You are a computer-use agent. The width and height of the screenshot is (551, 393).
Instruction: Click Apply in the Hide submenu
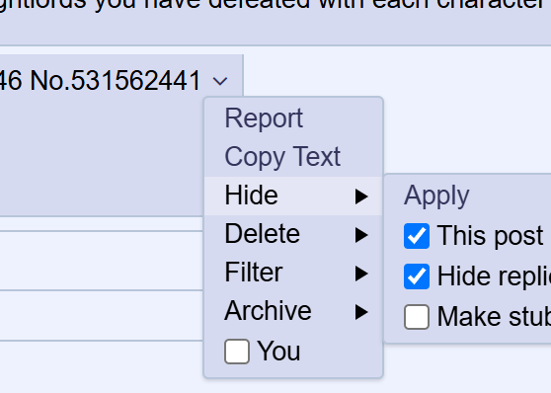point(436,196)
